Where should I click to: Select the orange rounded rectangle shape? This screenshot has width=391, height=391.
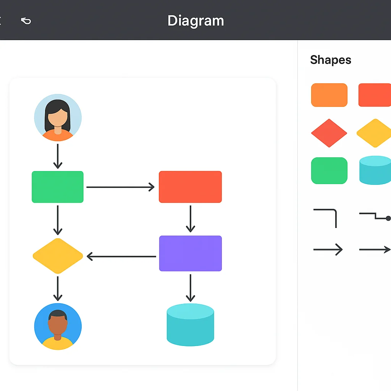point(329,95)
